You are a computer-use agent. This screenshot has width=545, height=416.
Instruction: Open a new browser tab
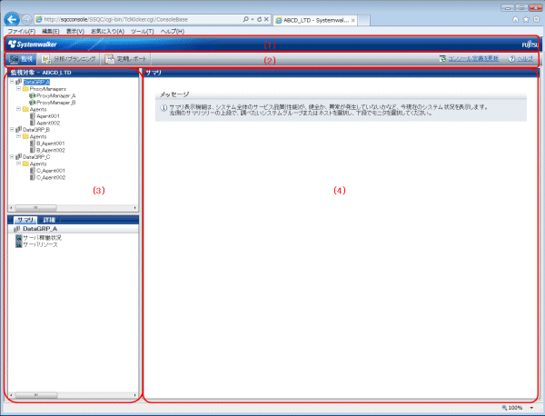[363, 20]
